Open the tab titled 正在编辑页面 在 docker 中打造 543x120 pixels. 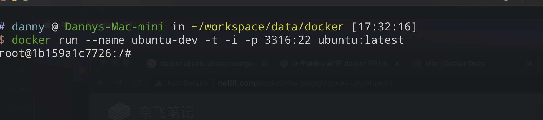[340, 64]
